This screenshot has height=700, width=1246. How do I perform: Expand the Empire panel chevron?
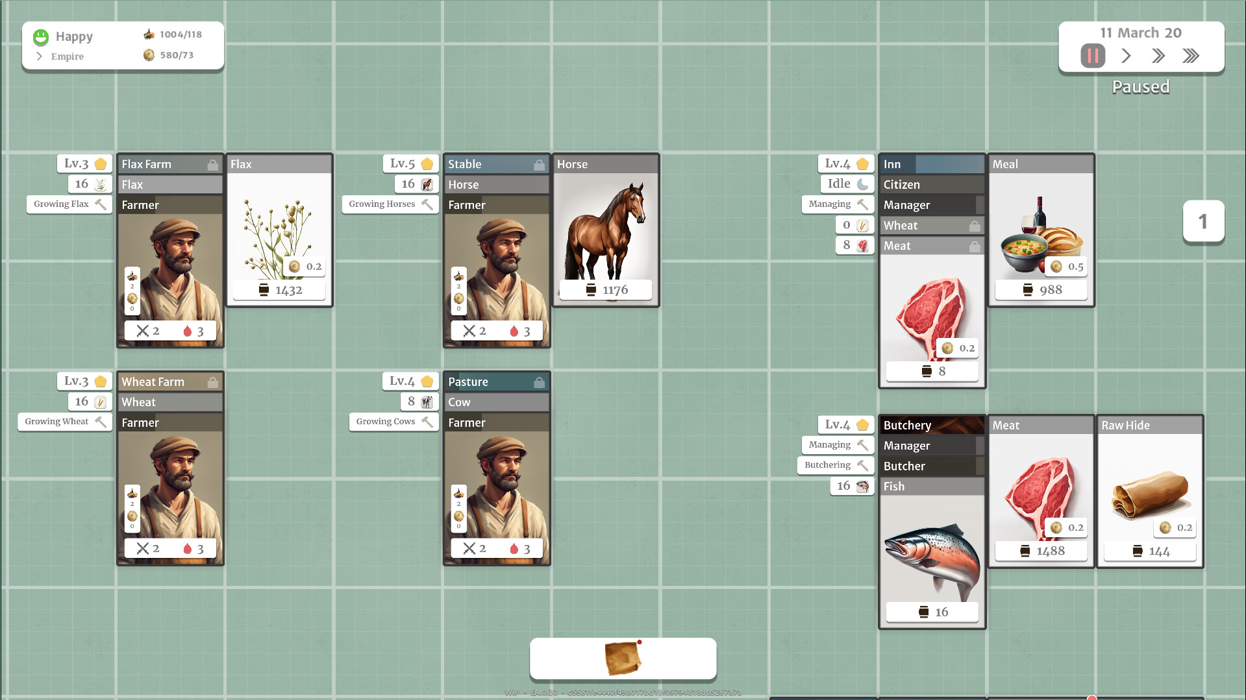[x=39, y=56]
